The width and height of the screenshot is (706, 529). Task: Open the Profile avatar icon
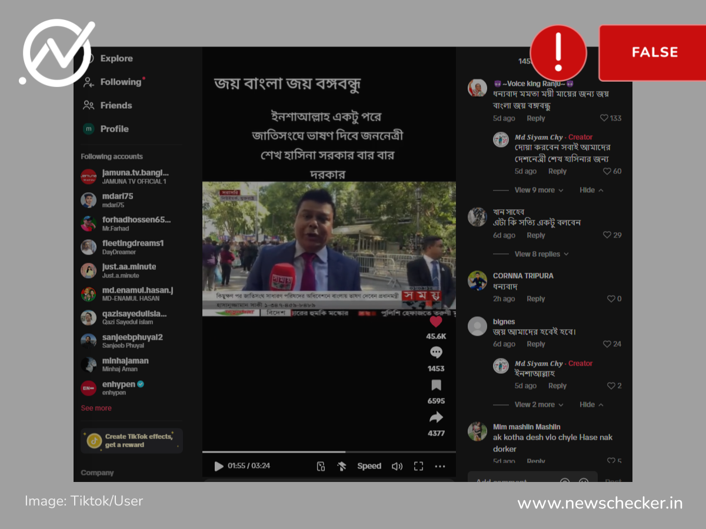(88, 129)
